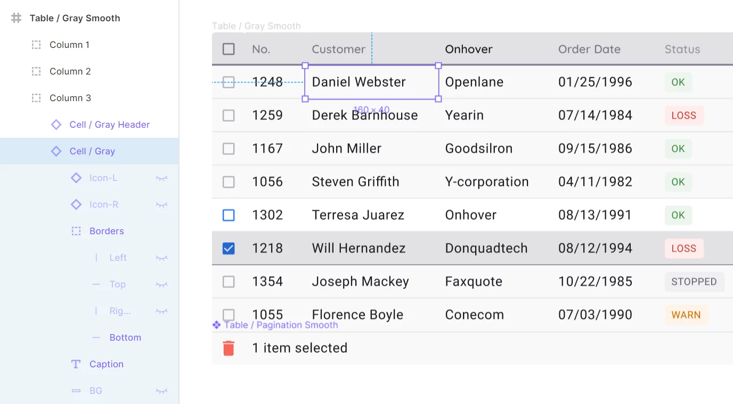Click the Caption text (T) icon

(75, 364)
